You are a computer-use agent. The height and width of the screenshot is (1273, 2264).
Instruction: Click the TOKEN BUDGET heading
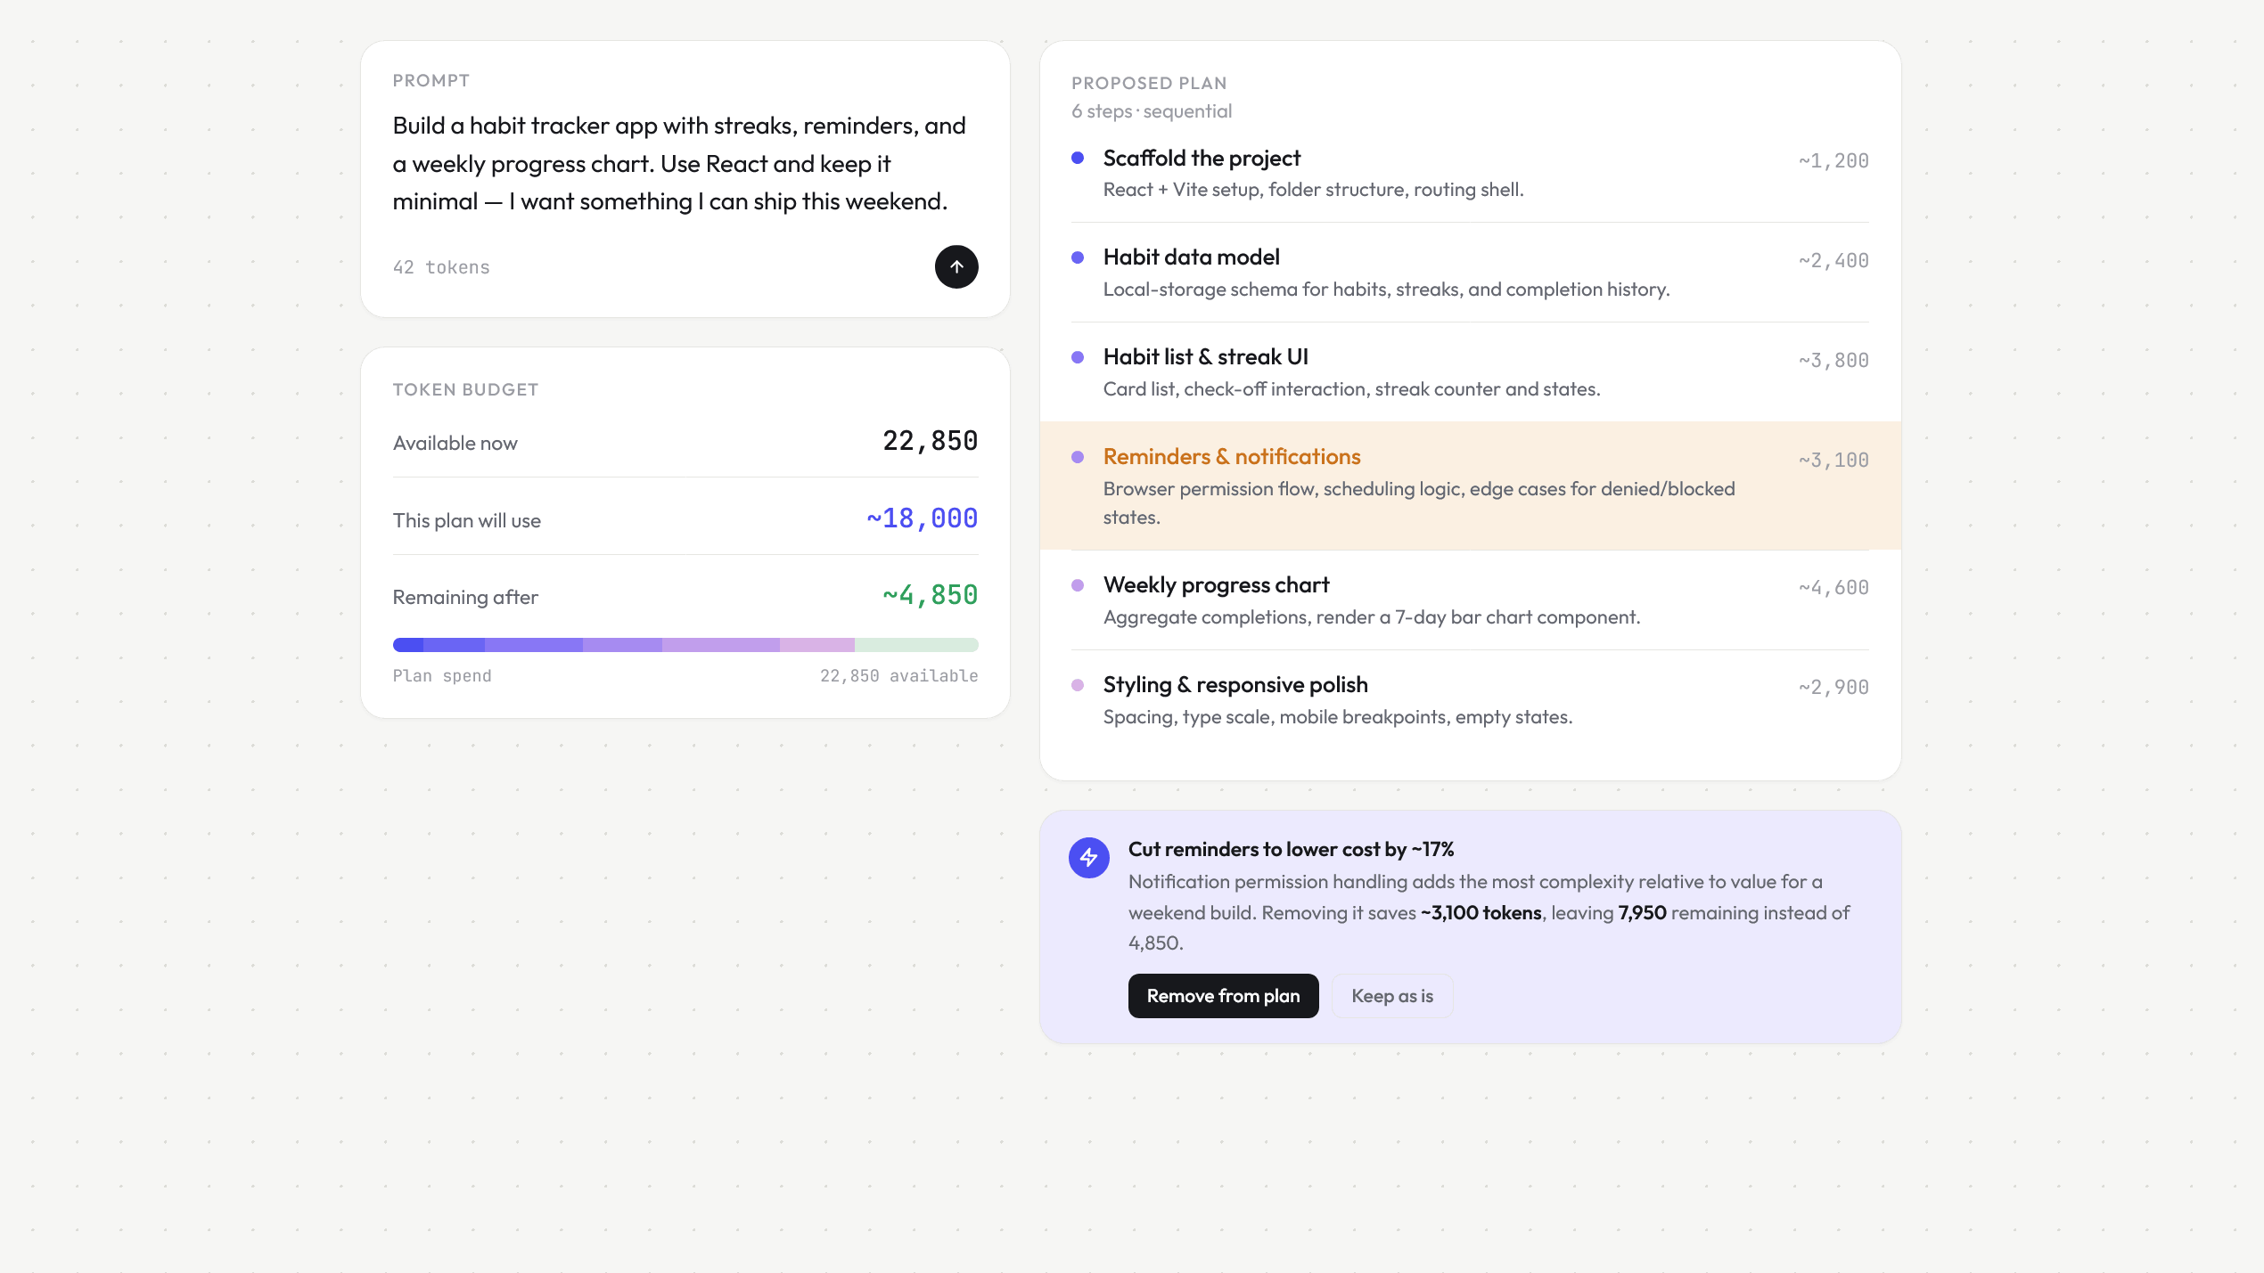point(465,389)
